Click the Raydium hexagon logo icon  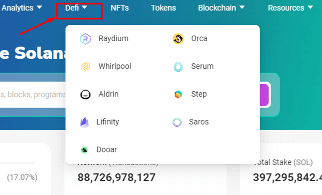click(x=85, y=39)
